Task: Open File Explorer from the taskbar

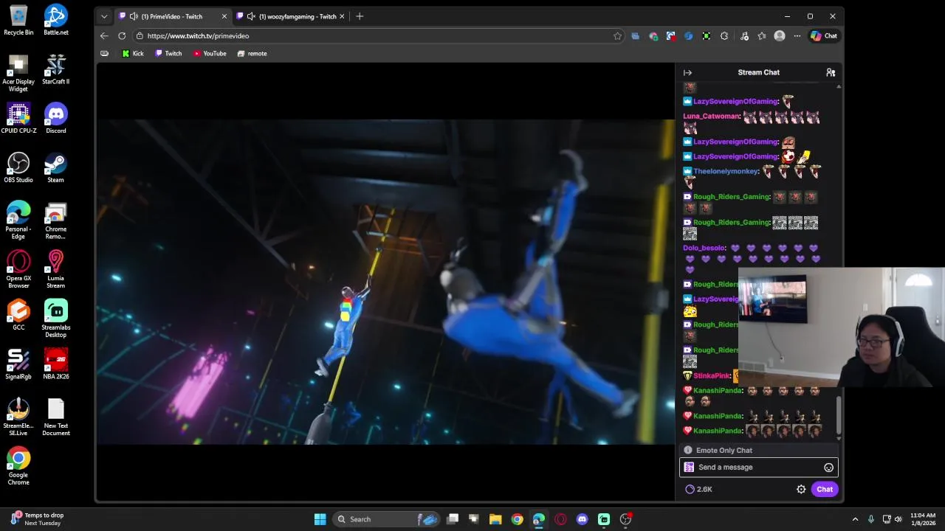Action: (495, 519)
